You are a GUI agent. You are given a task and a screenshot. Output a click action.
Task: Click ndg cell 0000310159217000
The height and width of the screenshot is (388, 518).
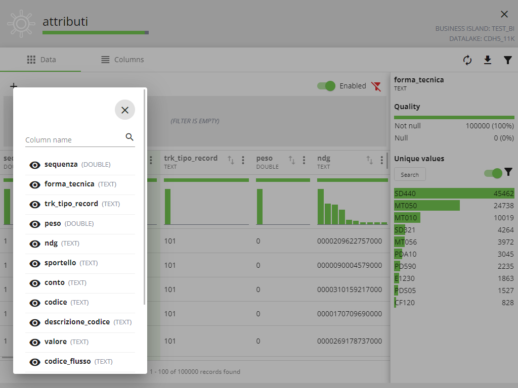pyautogui.click(x=349, y=289)
